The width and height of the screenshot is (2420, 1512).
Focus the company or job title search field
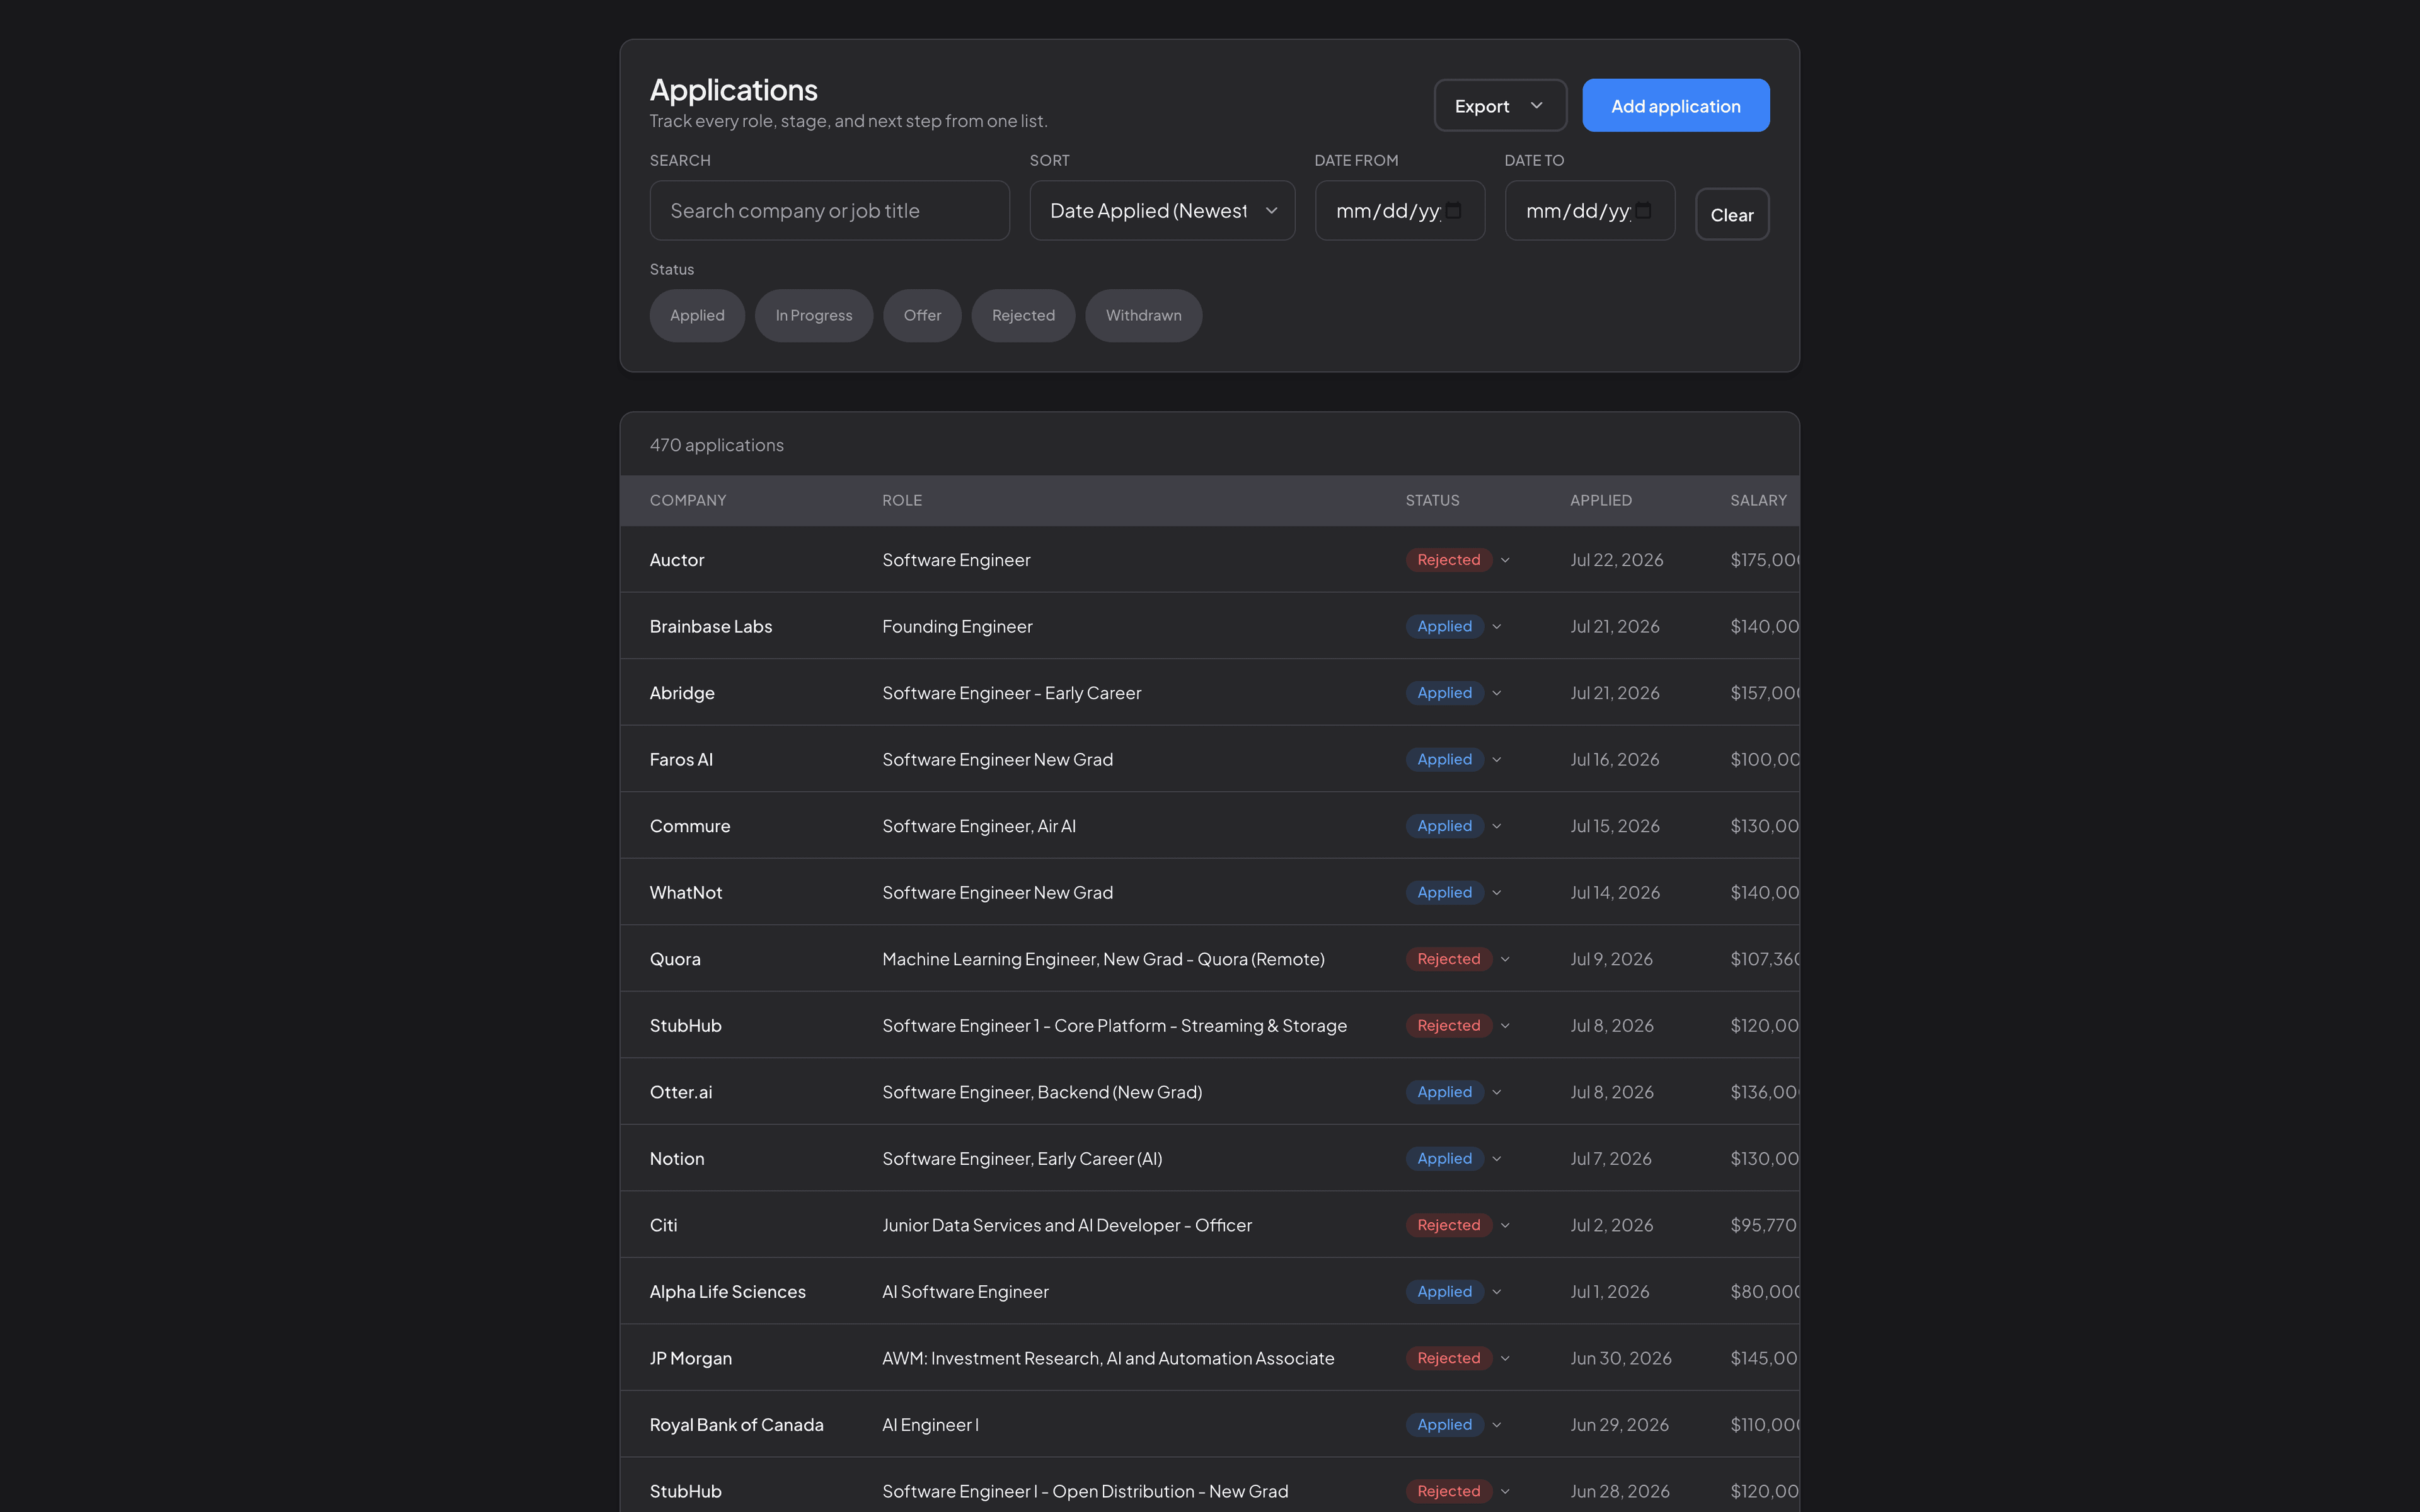click(x=829, y=210)
